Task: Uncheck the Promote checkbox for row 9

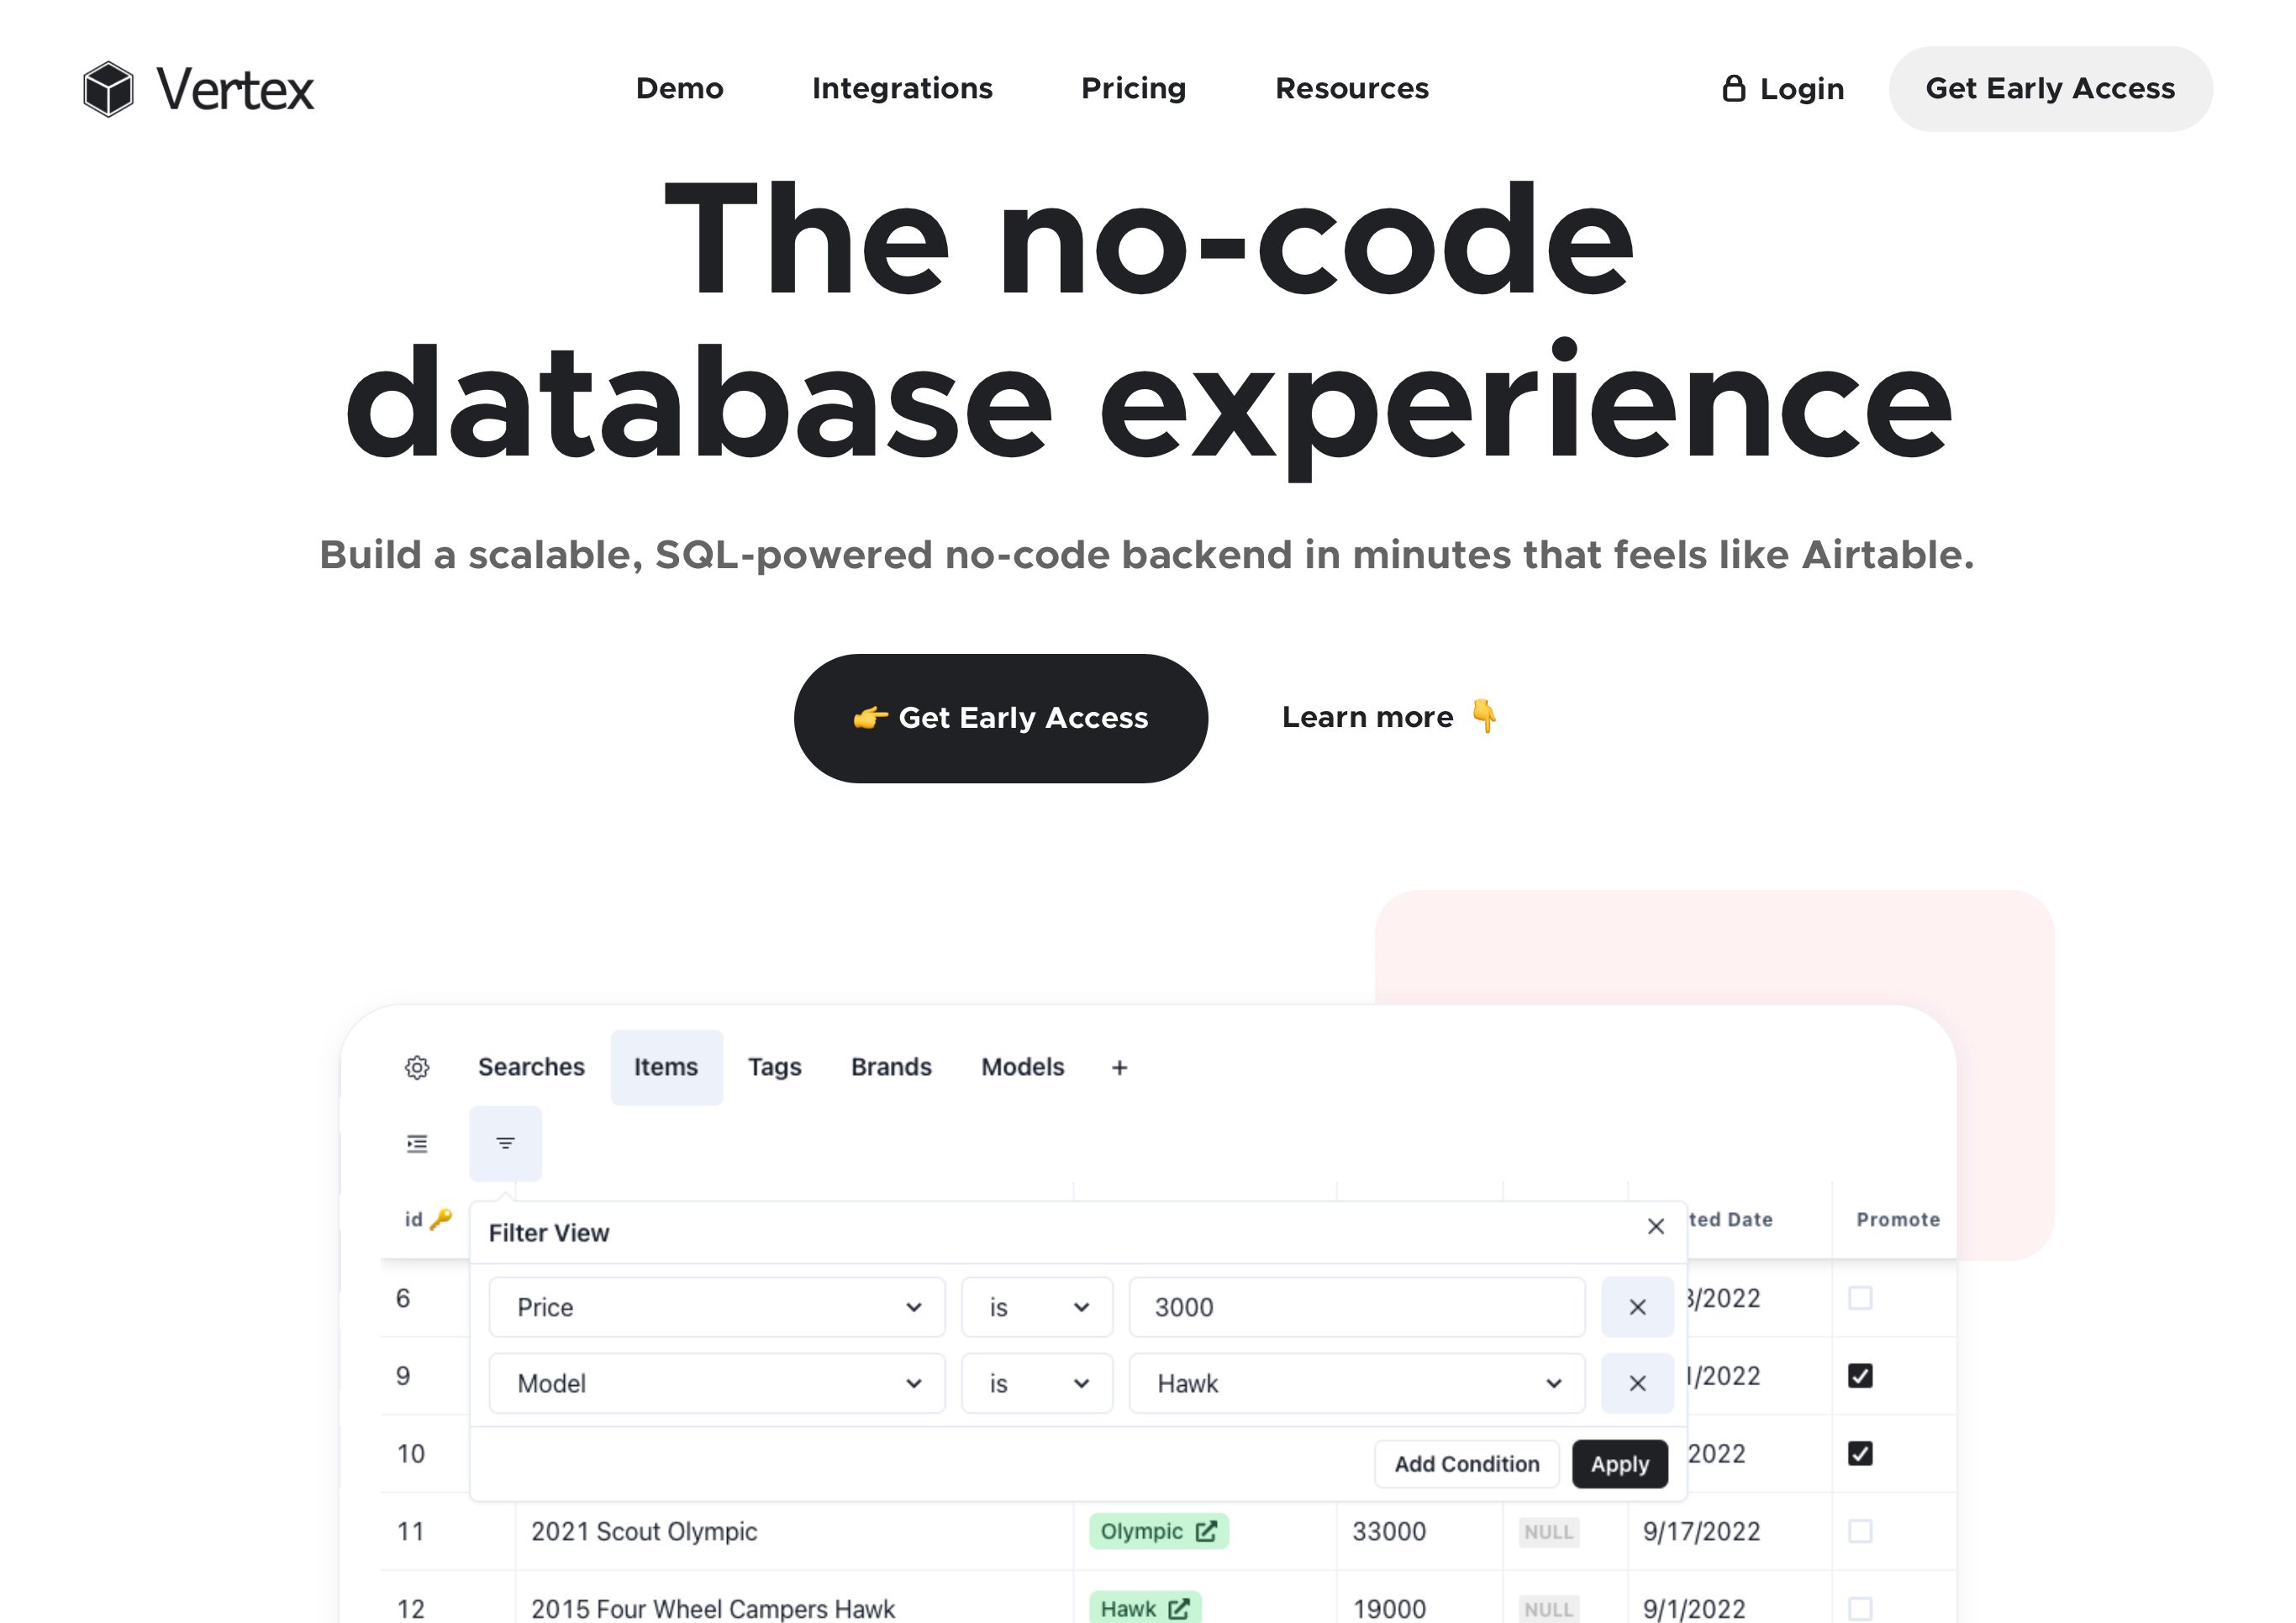Action: click(1860, 1376)
